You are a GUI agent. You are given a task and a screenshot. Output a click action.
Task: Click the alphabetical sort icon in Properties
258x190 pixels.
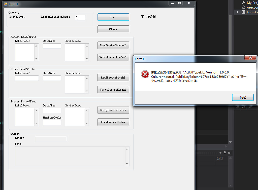243,107
